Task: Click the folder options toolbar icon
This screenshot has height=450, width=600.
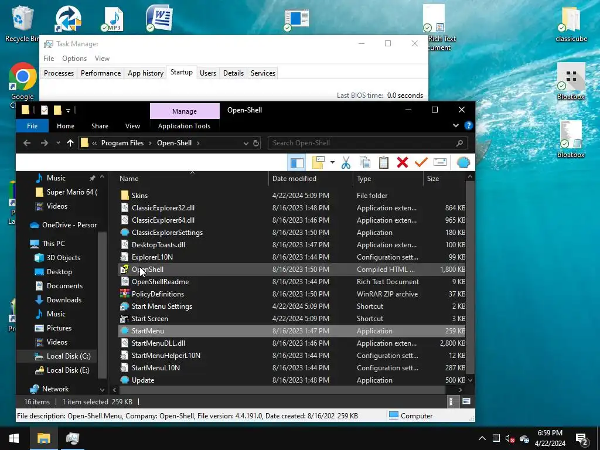Action: tap(318, 163)
